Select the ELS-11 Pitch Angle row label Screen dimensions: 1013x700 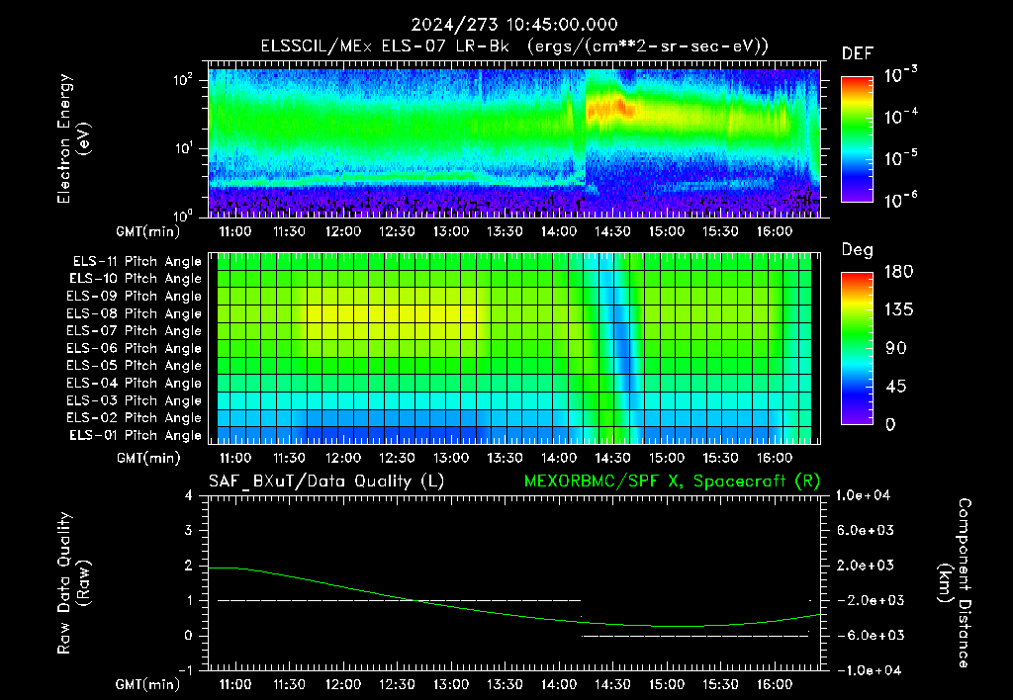[x=137, y=262]
